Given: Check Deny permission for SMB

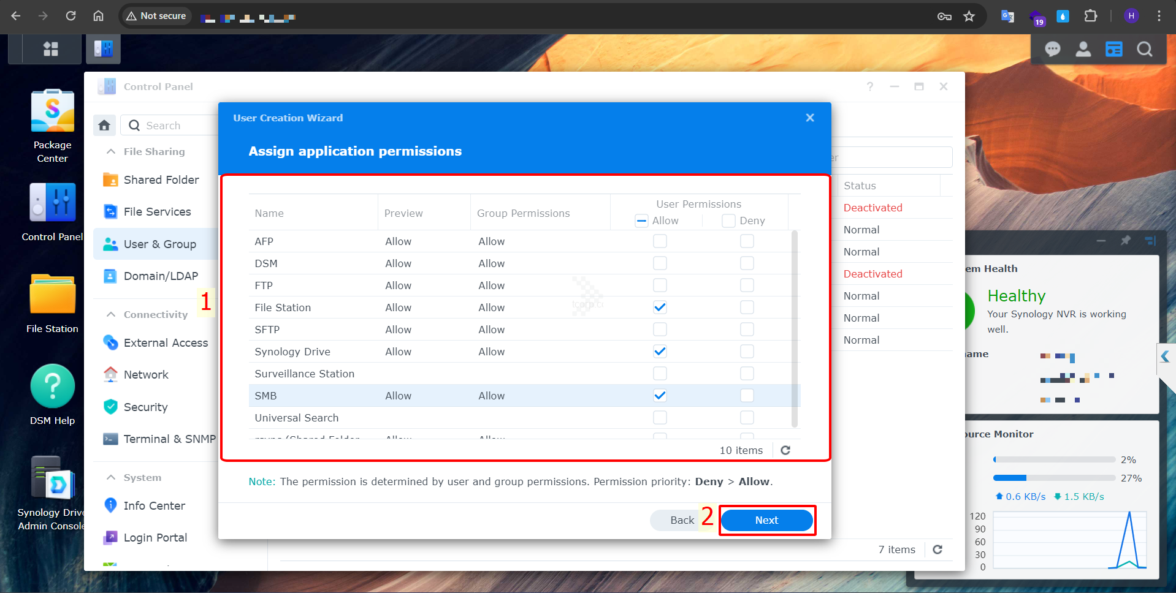Looking at the screenshot, I should coord(747,396).
